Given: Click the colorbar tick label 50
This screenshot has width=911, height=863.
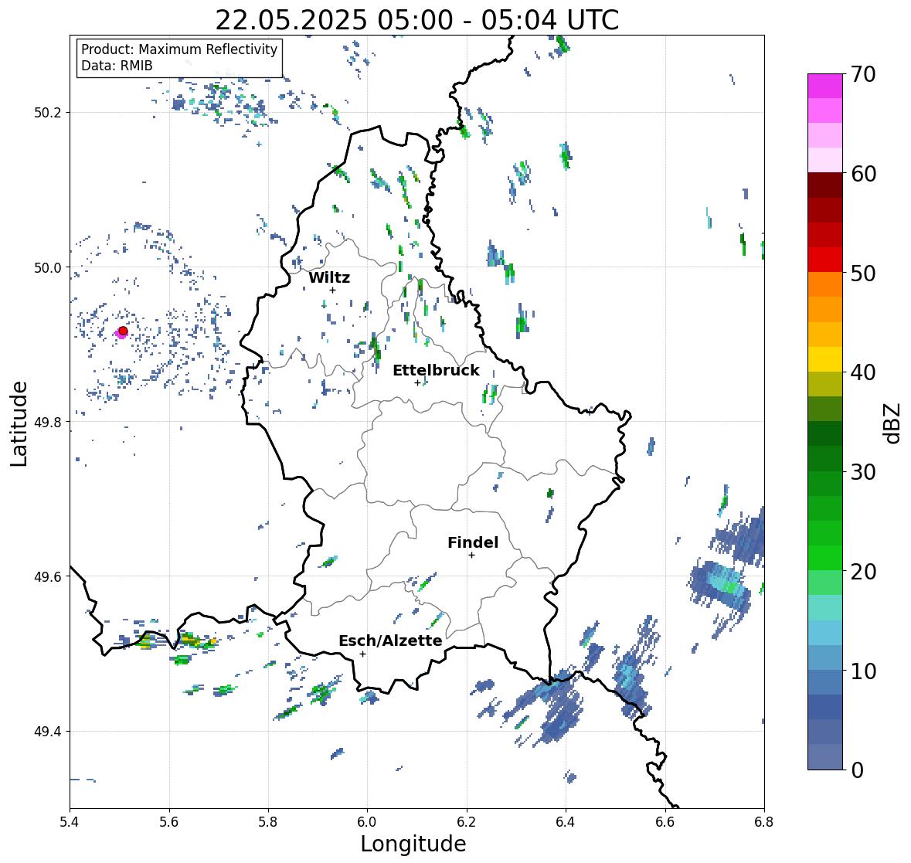Looking at the screenshot, I should [863, 273].
